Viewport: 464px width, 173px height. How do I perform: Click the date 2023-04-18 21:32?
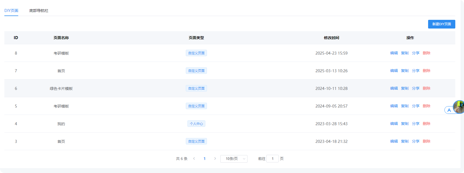tap(332, 141)
